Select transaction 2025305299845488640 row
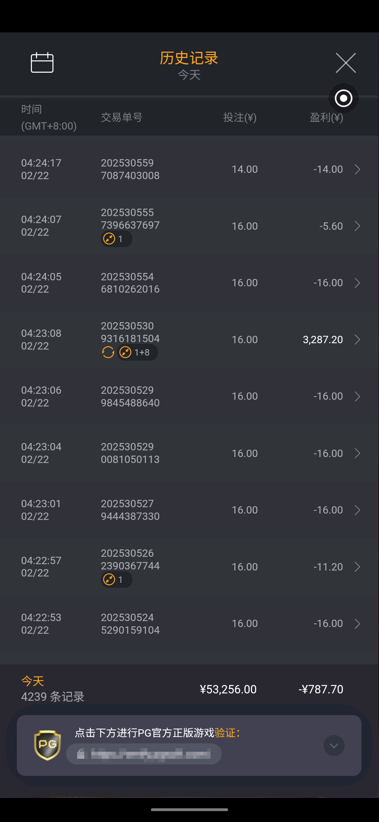This screenshot has width=379, height=822. 189,396
